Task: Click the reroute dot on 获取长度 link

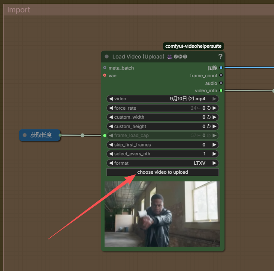Action: tap(82, 135)
